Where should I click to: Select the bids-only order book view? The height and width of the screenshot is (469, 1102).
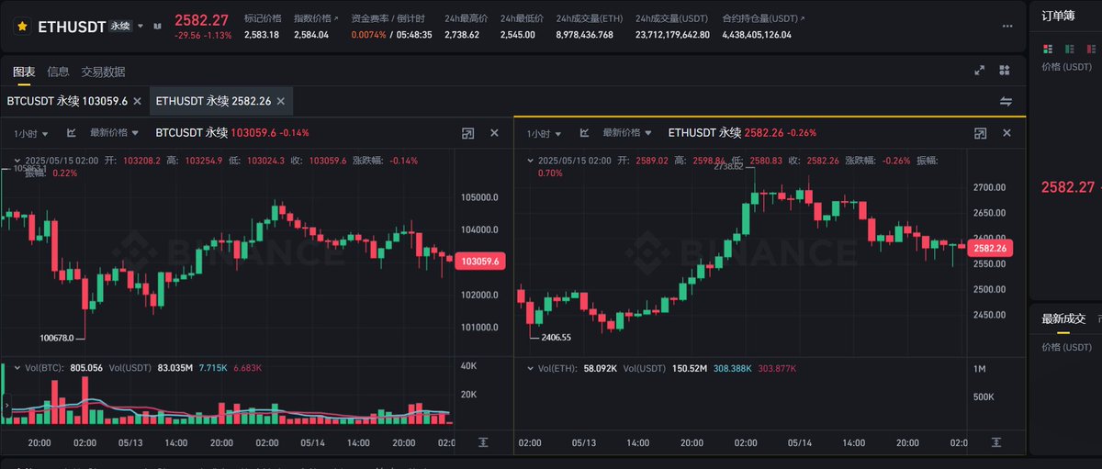pyautogui.click(x=1071, y=48)
